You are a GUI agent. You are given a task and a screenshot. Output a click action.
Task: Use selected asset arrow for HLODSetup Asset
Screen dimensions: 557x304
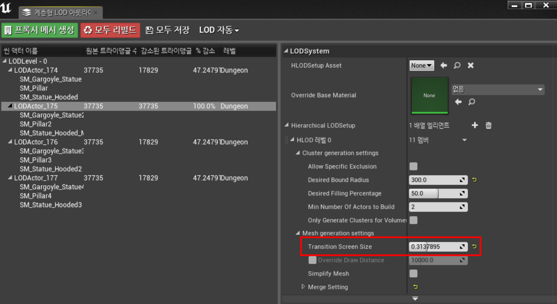click(444, 66)
